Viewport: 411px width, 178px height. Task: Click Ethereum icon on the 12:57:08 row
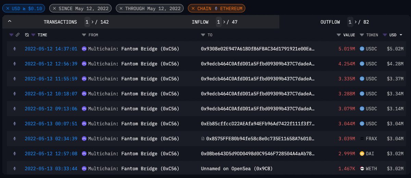(14, 153)
